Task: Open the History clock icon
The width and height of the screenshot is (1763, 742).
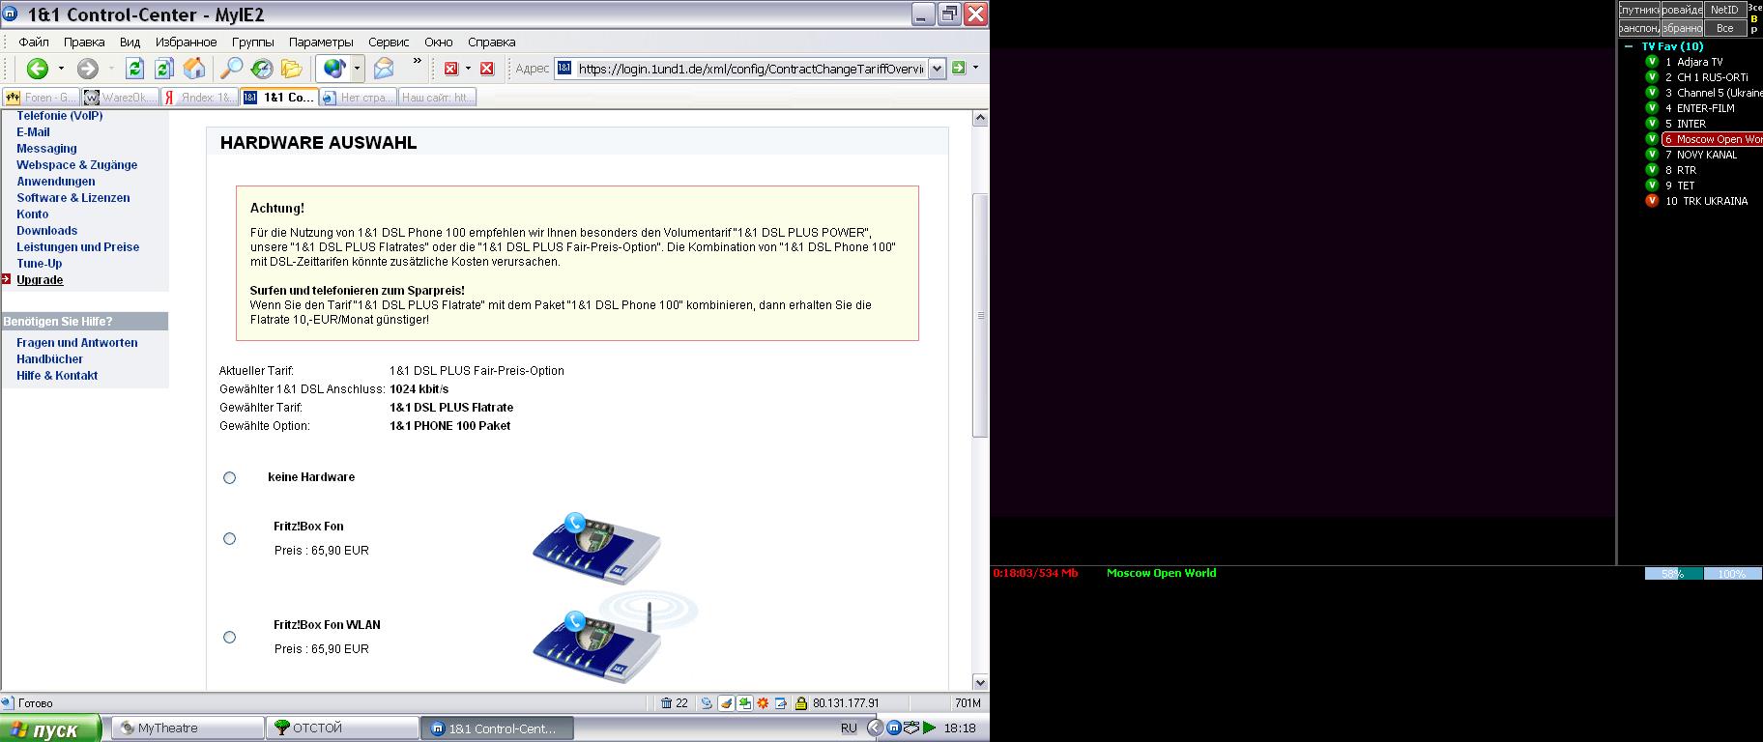Action: pyautogui.click(x=261, y=68)
